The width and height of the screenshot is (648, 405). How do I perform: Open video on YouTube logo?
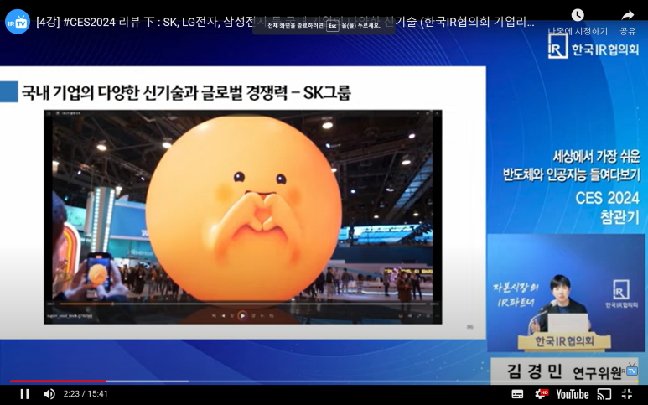[x=573, y=394]
